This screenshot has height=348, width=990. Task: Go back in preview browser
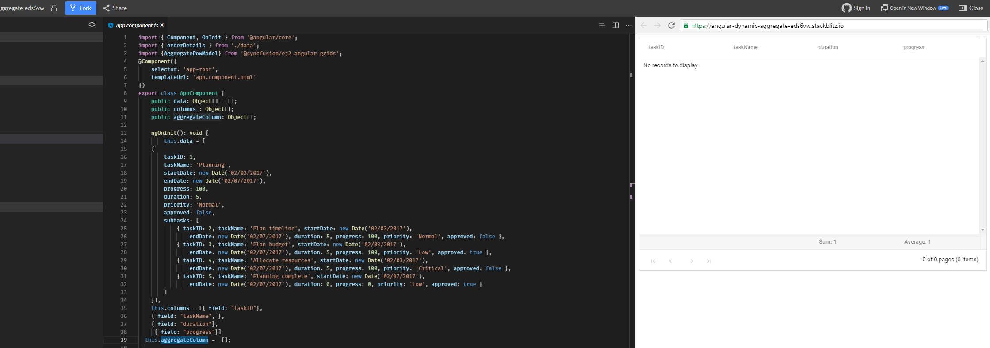tap(644, 26)
